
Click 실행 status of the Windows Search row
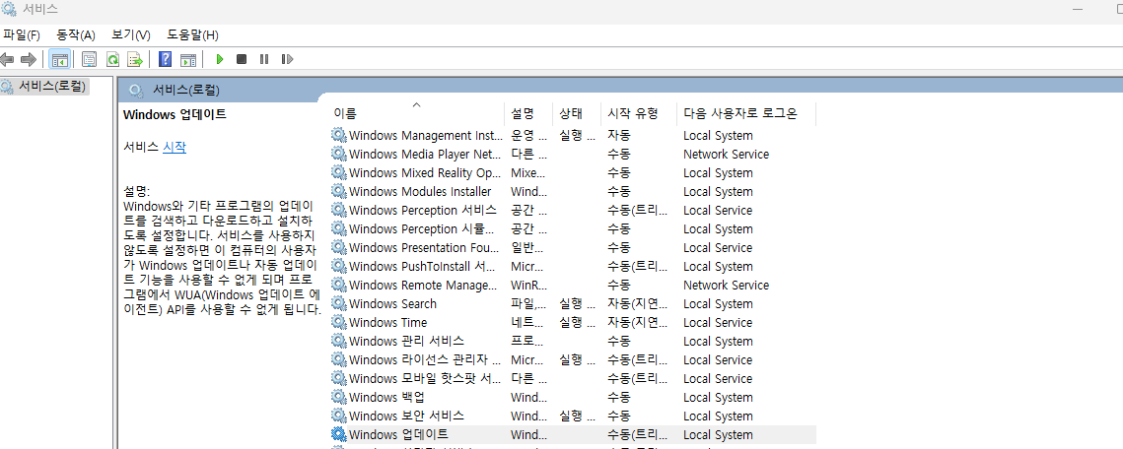pos(578,303)
